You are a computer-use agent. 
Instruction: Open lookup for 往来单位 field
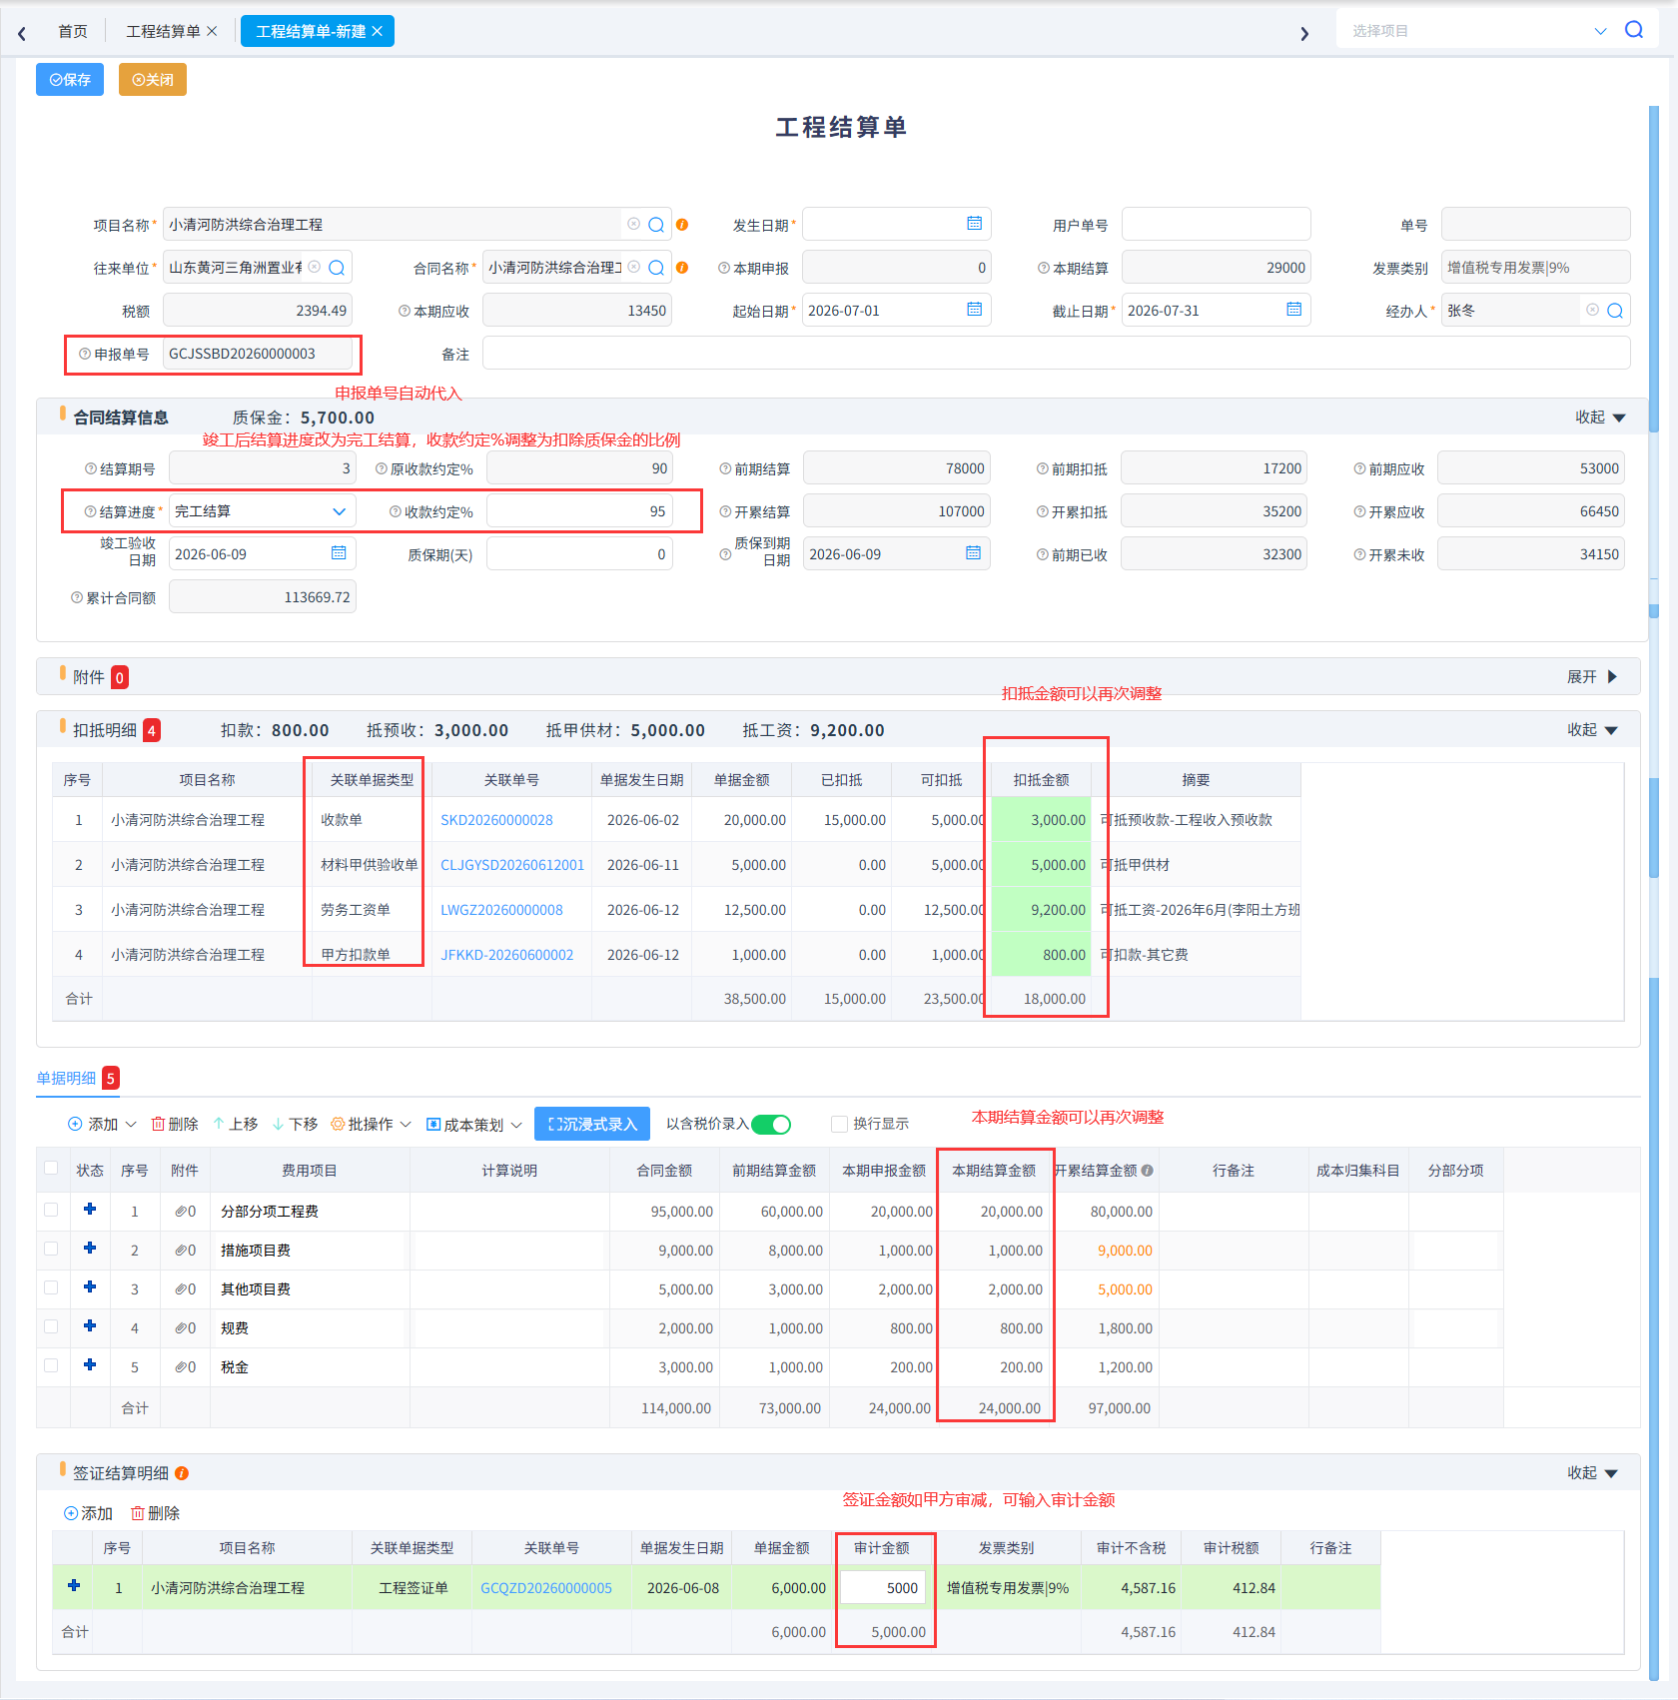point(337,268)
